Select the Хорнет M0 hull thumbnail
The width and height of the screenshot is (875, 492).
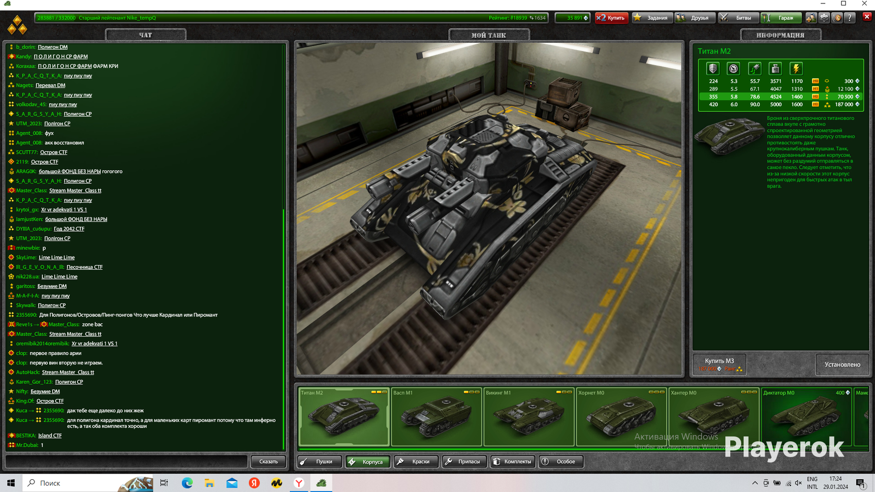[621, 416]
